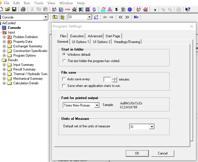
Task: Click the back arrow navigation icon
Action: pyautogui.click(x=105, y=17)
